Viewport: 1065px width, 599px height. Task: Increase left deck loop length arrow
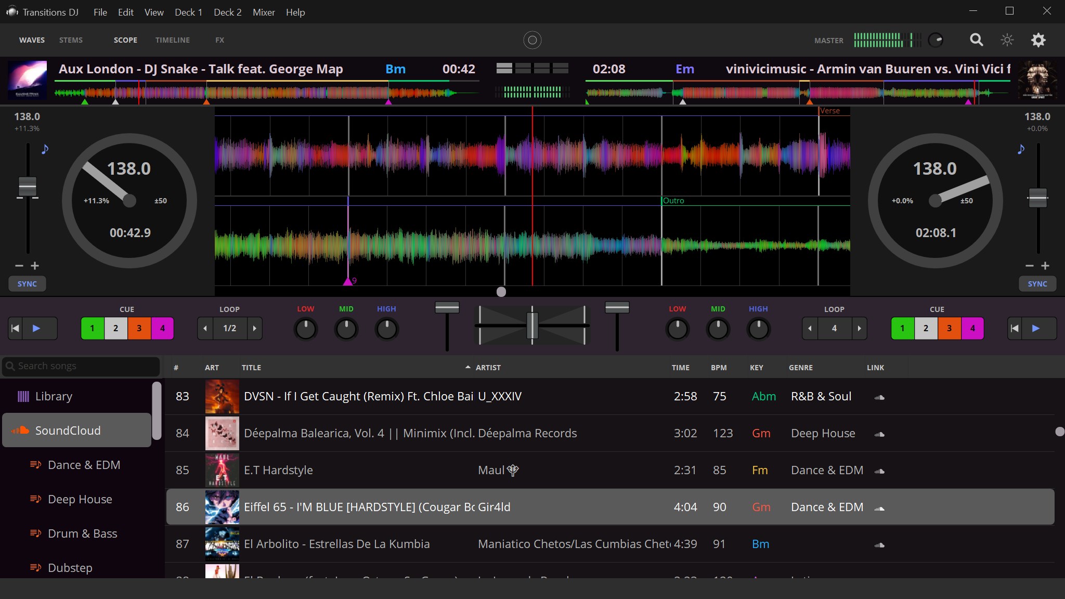click(254, 329)
